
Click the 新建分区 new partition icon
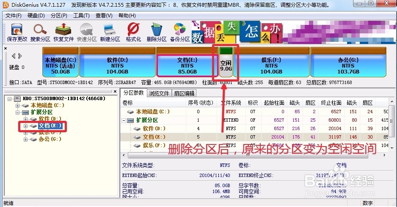click(110, 33)
